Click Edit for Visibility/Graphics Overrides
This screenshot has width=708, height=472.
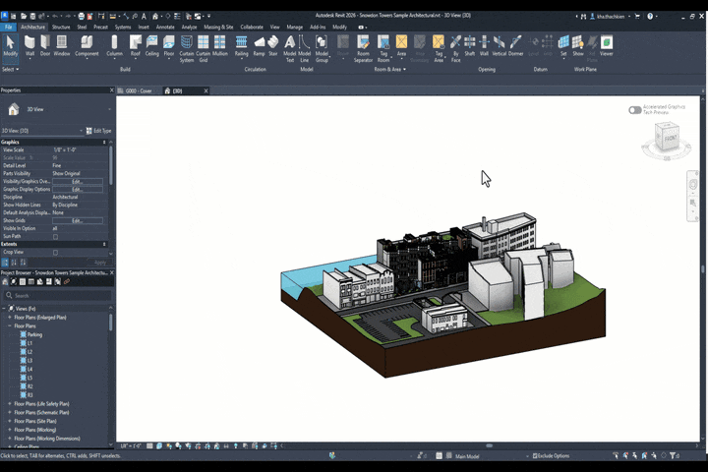tap(78, 182)
